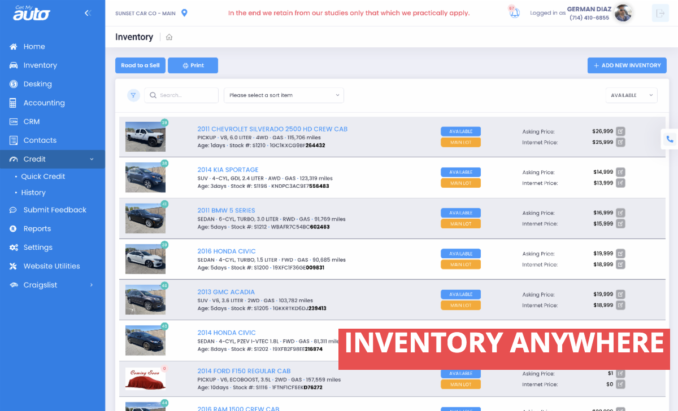Open the AVAILABLE filter dropdown
This screenshot has height=411, width=678.
[631, 95]
